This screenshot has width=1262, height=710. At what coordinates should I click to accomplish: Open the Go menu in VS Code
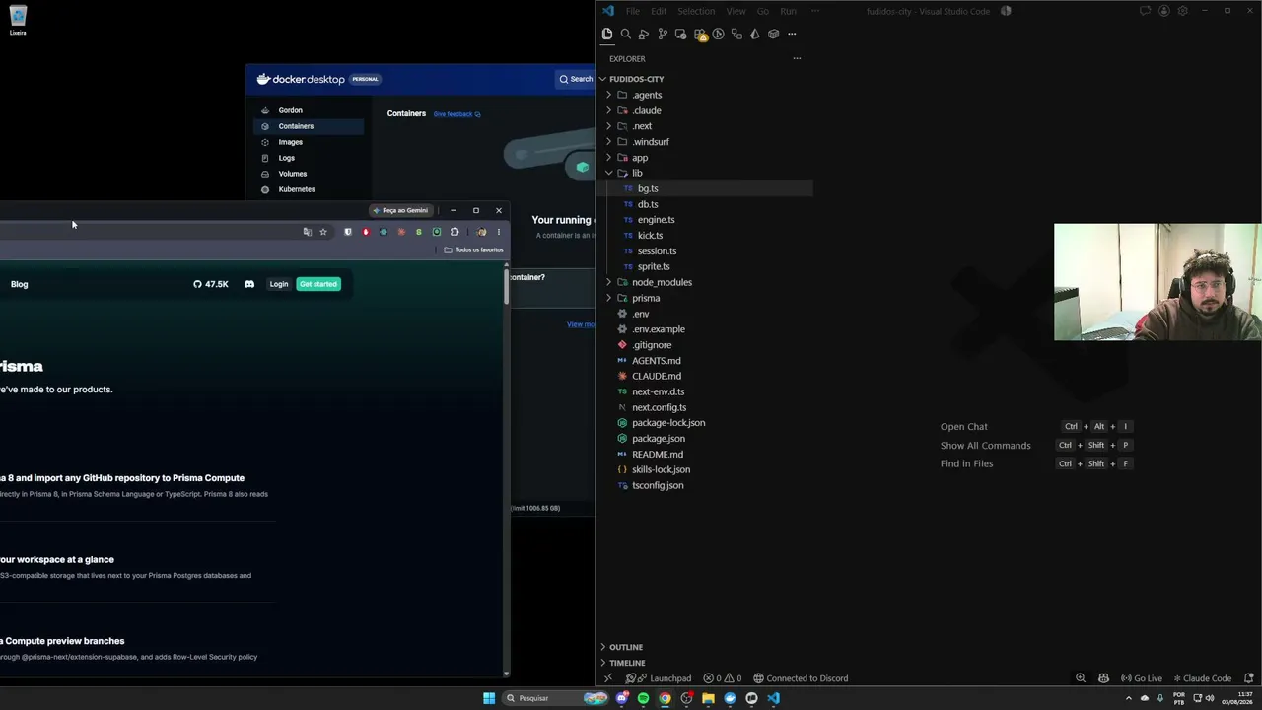763,11
